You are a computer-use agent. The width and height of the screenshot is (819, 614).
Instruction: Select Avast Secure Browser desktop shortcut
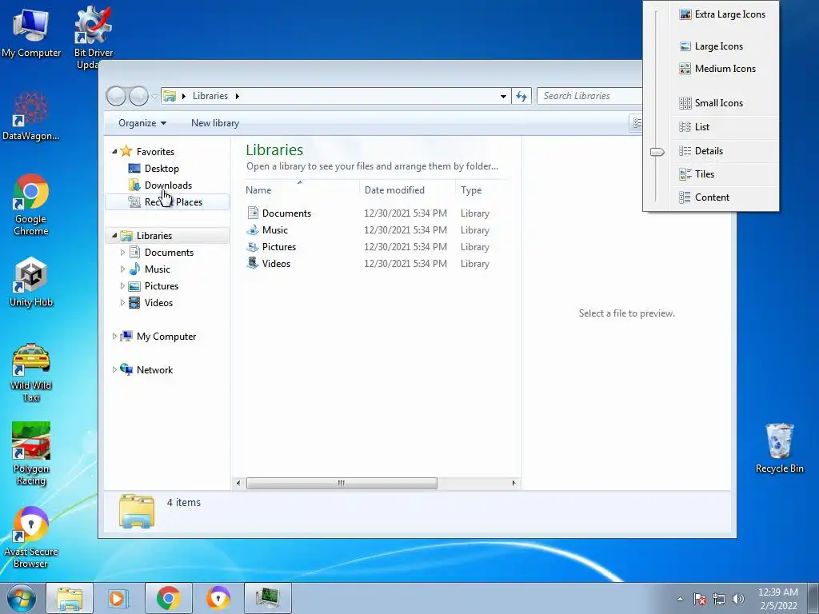click(31, 538)
